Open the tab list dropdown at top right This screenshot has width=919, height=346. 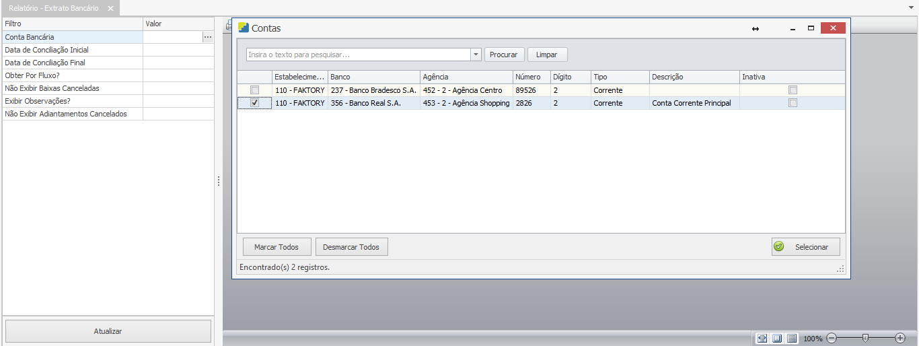[x=911, y=7]
